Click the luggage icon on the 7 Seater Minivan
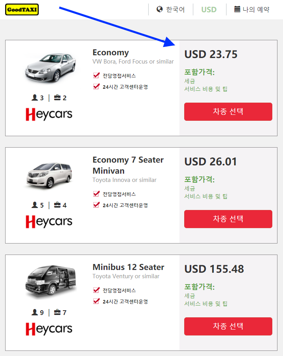Screen dimensions: 283x356 (x=57, y=205)
